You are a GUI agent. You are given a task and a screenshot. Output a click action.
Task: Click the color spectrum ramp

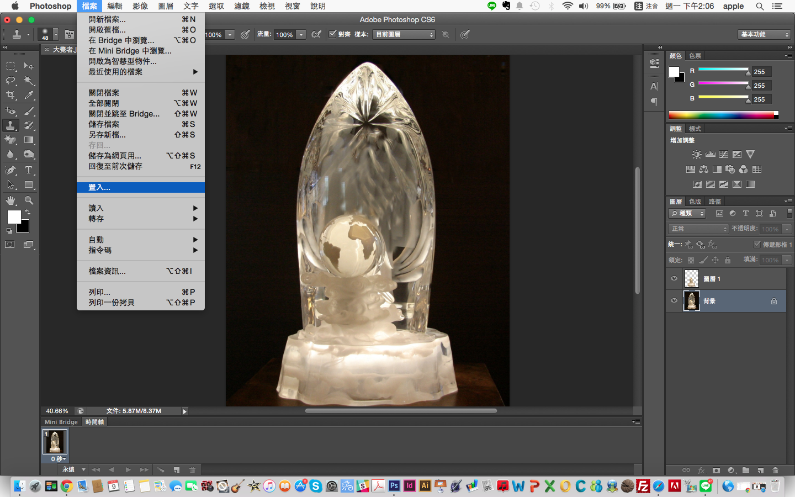tap(723, 115)
